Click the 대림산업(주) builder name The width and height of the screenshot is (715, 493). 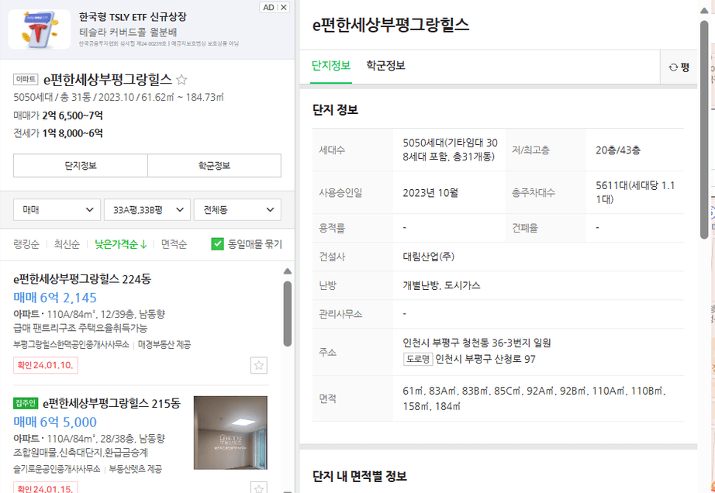(x=429, y=257)
